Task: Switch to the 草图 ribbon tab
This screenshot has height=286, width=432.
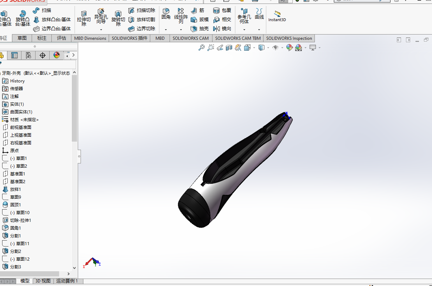Action: (x=22, y=38)
